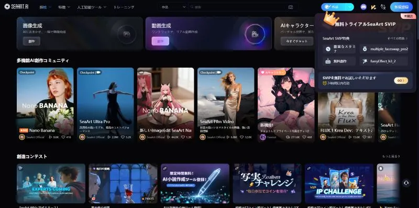Focus the search input field
The image size is (419, 208).
[x=238, y=7]
